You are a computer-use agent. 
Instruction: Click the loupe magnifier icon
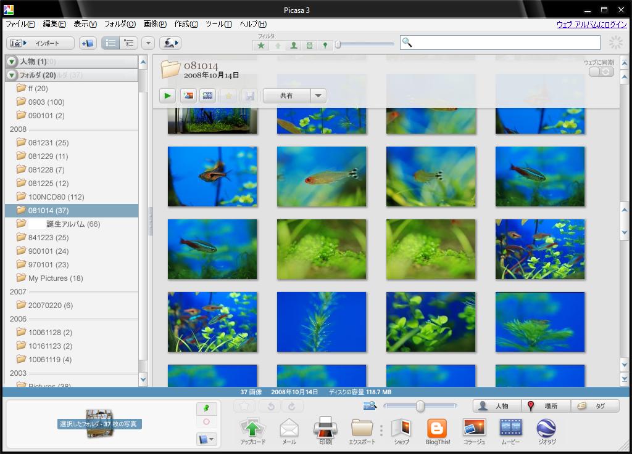pos(370,406)
